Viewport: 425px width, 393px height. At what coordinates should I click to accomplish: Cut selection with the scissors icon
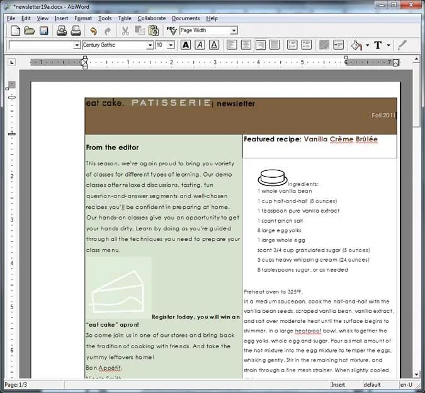[125, 31]
